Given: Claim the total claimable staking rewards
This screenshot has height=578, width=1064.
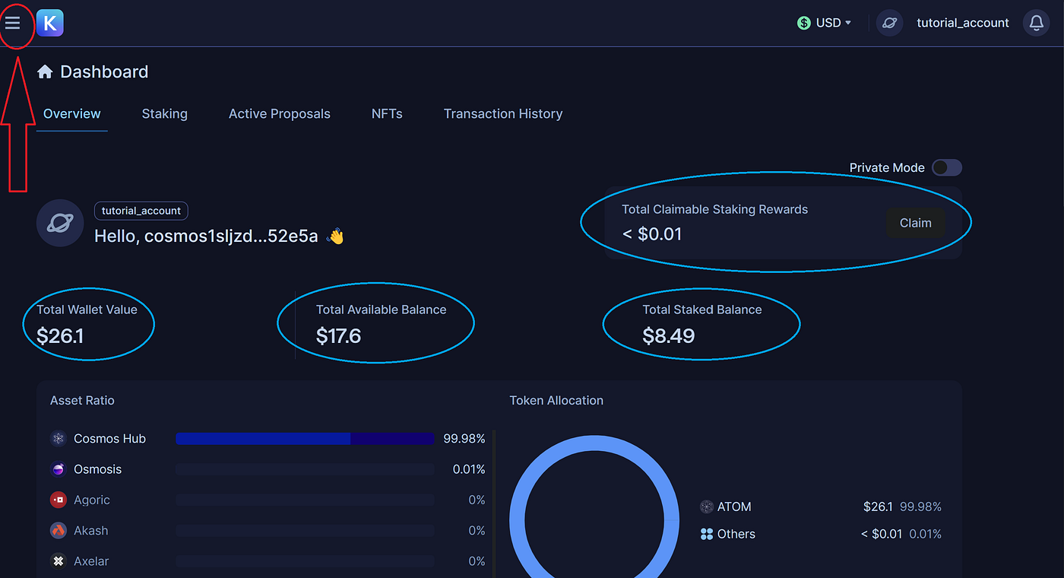Looking at the screenshot, I should (x=915, y=222).
